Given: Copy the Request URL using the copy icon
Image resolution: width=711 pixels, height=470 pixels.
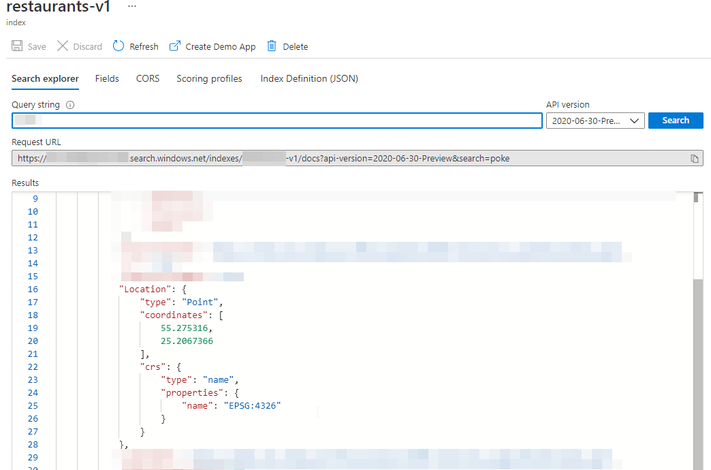Looking at the screenshot, I should 694,159.
